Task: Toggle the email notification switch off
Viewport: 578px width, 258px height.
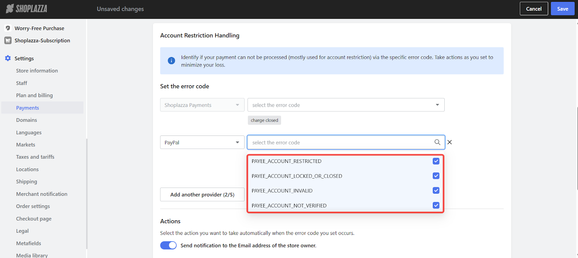Action: (168, 245)
